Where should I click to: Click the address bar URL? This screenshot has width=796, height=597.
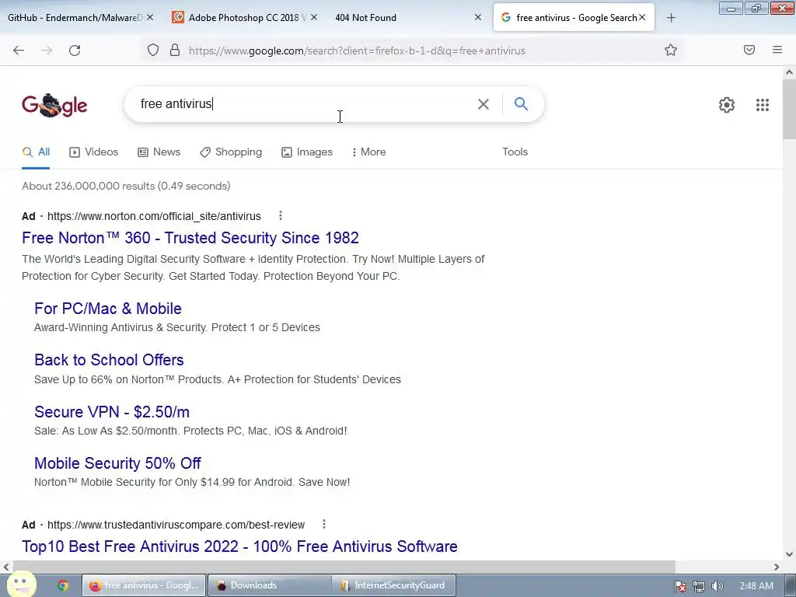(357, 51)
